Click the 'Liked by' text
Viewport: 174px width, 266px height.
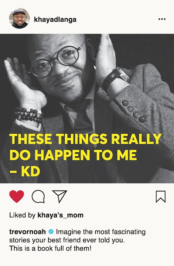(22, 215)
